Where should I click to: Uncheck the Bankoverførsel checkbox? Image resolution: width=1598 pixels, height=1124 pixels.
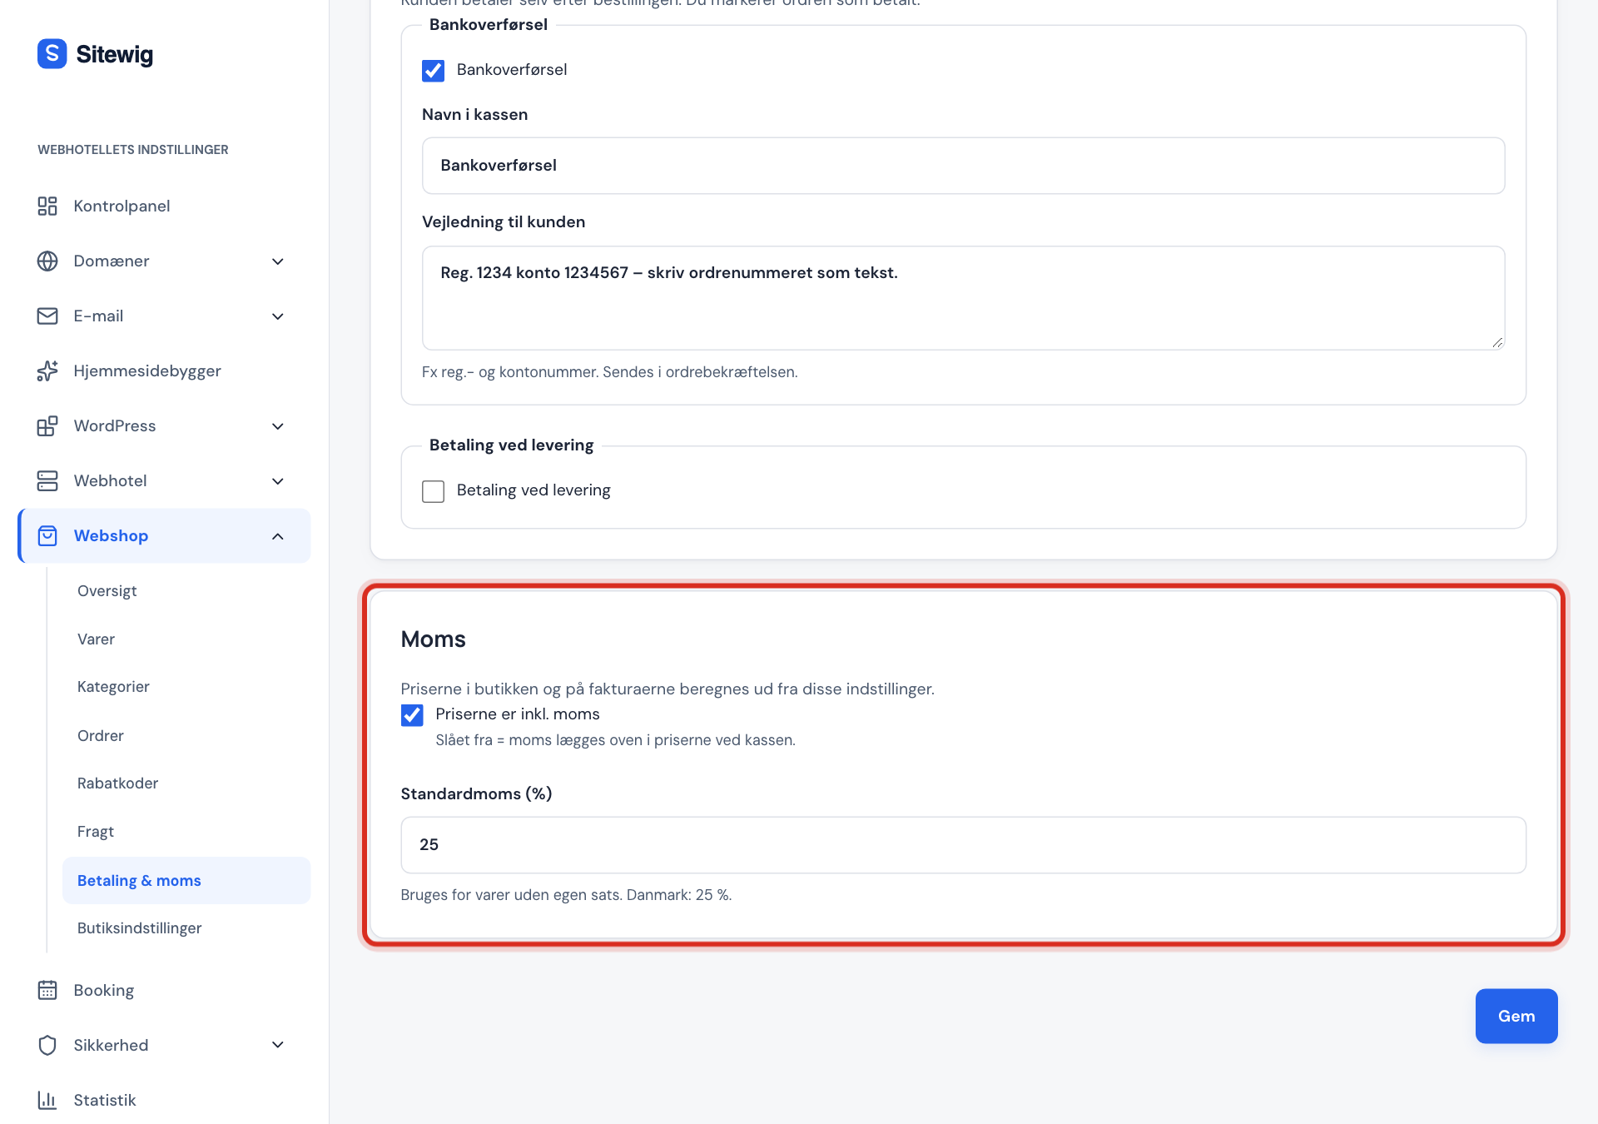point(433,70)
